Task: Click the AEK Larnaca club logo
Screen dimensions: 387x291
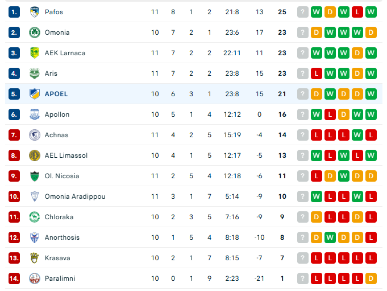Action: click(35, 53)
